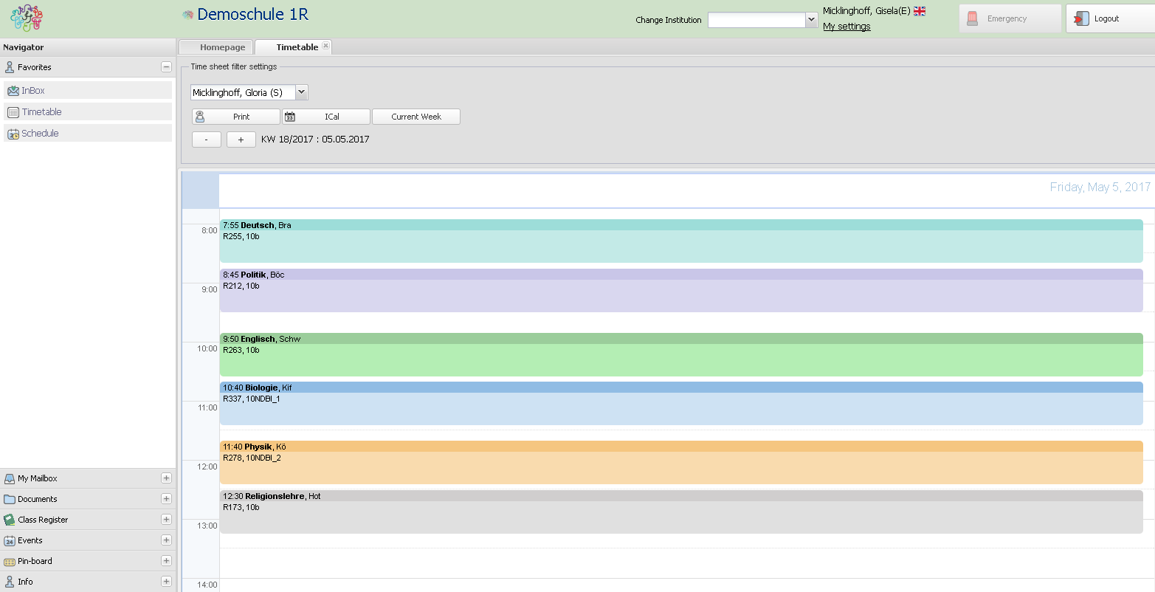Open Timetable from Favorites list

point(41,112)
